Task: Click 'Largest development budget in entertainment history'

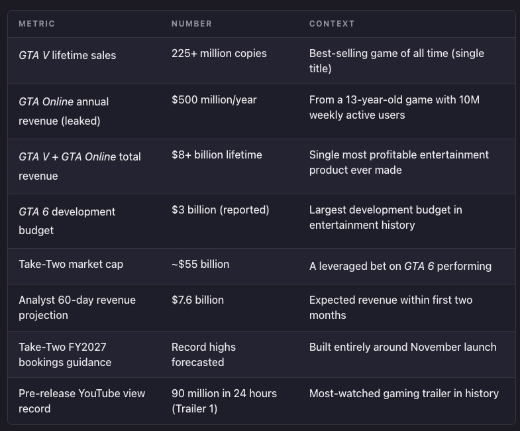Action: tap(386, 217)
